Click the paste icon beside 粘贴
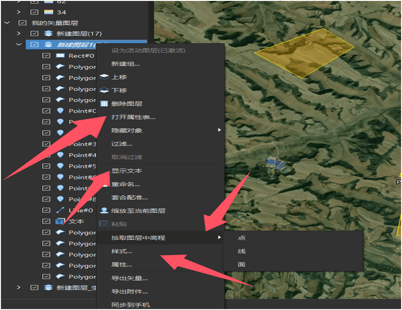402x310 pixels. coord(104,224)
